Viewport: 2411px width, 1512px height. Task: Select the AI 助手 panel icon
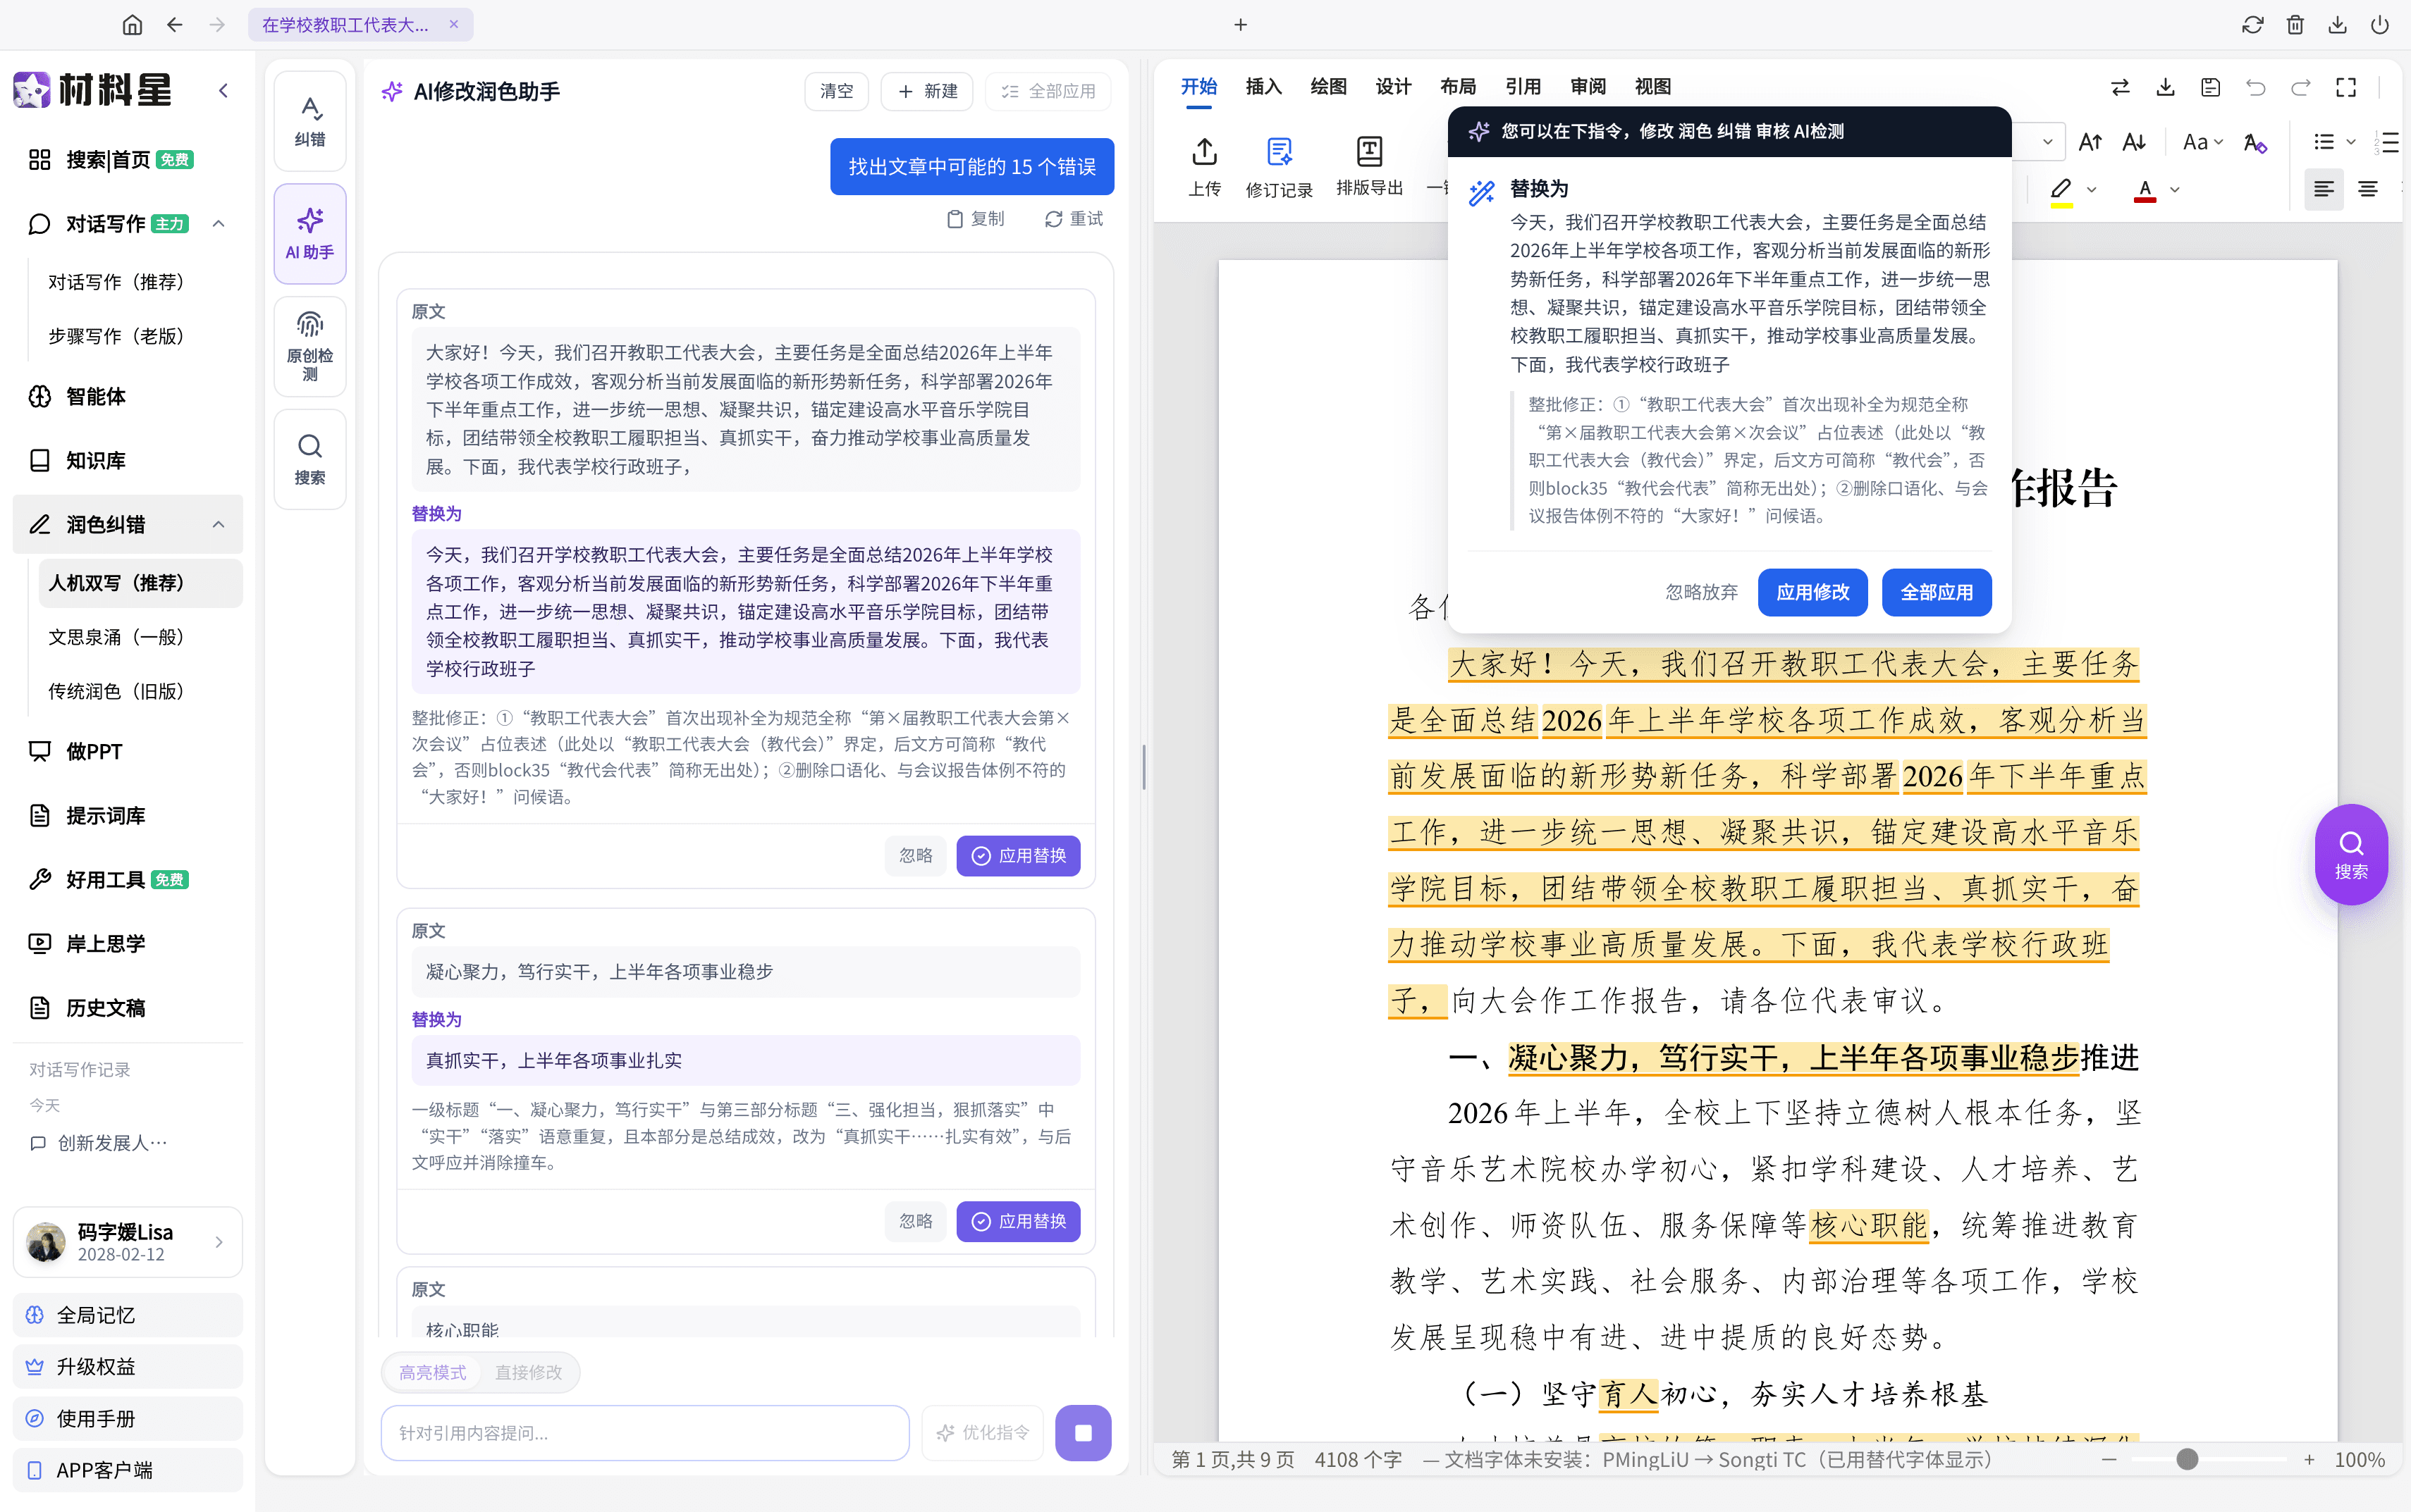tap(310, 234)
